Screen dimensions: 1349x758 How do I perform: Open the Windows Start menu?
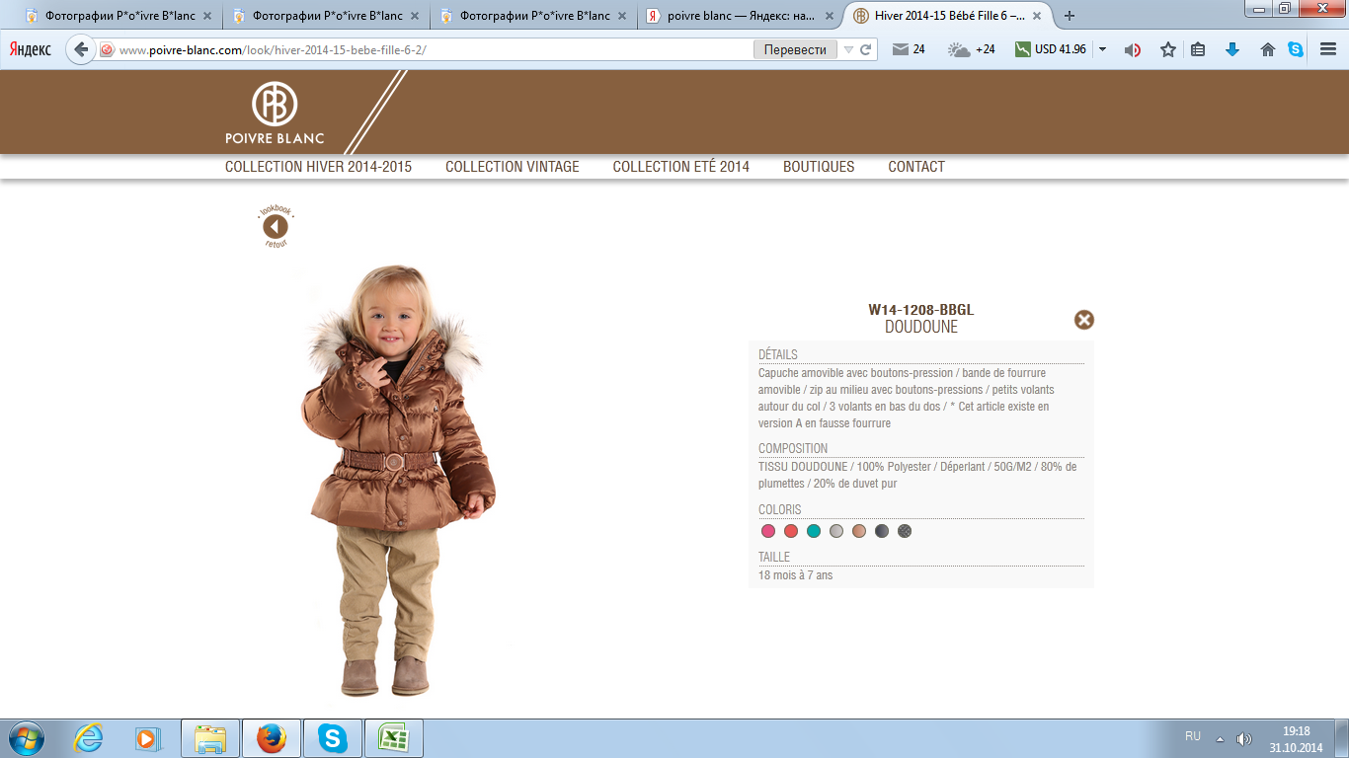[25, 738]
